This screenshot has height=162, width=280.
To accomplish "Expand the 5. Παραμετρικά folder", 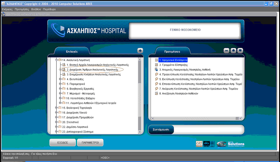I will point(60,84).
